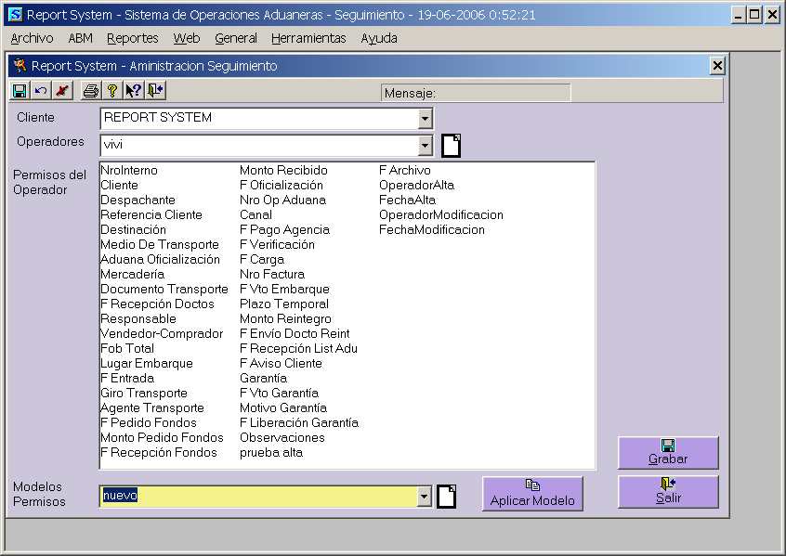Open the Ayuda menu
The width and height of the screenshot is (786, 556).
tap(379, 38)
